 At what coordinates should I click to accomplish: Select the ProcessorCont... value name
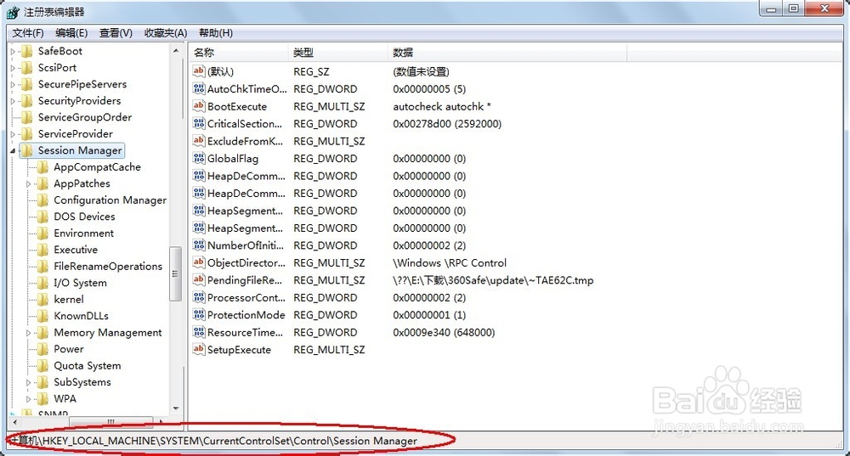tap(246, 298)
